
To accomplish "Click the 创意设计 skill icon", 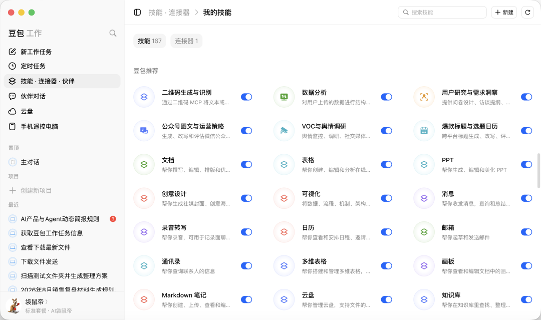I will (x=144, y=198).
